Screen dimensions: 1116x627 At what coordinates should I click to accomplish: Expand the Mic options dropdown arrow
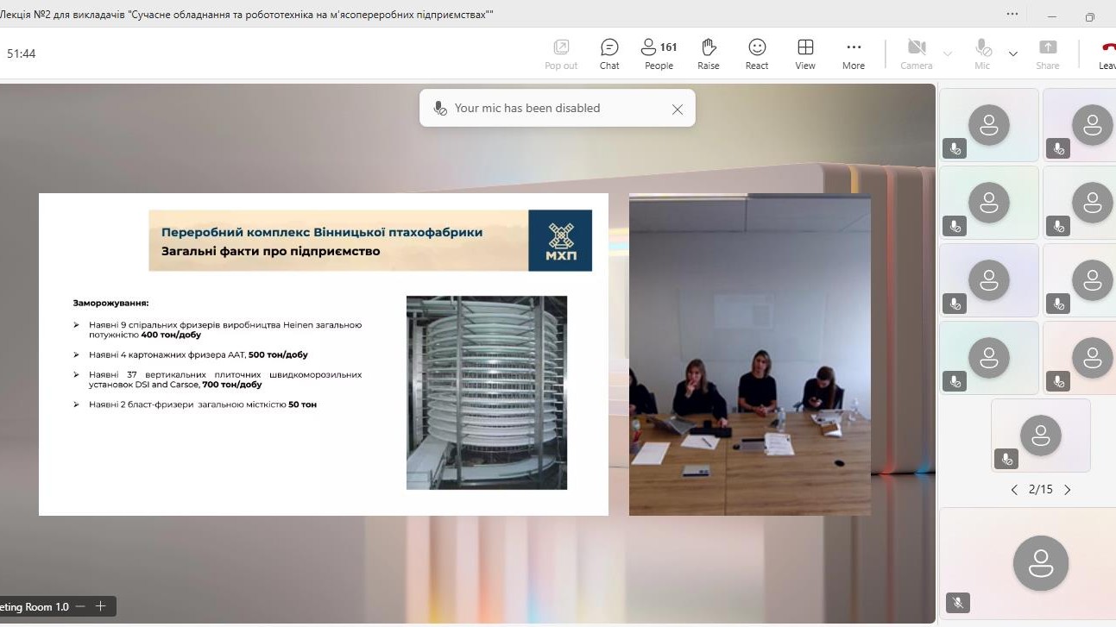(x=1013, y=53)
